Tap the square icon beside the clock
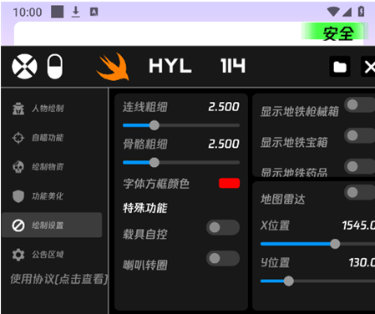The height and width of the screenshot is (314, 375). tap(58, 12)
